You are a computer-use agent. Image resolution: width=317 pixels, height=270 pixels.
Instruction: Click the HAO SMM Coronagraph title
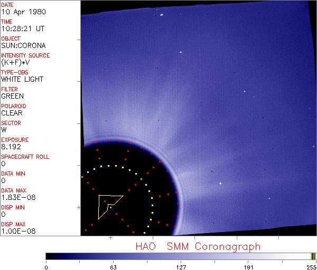pyautogui.click(x=198, y=246)
